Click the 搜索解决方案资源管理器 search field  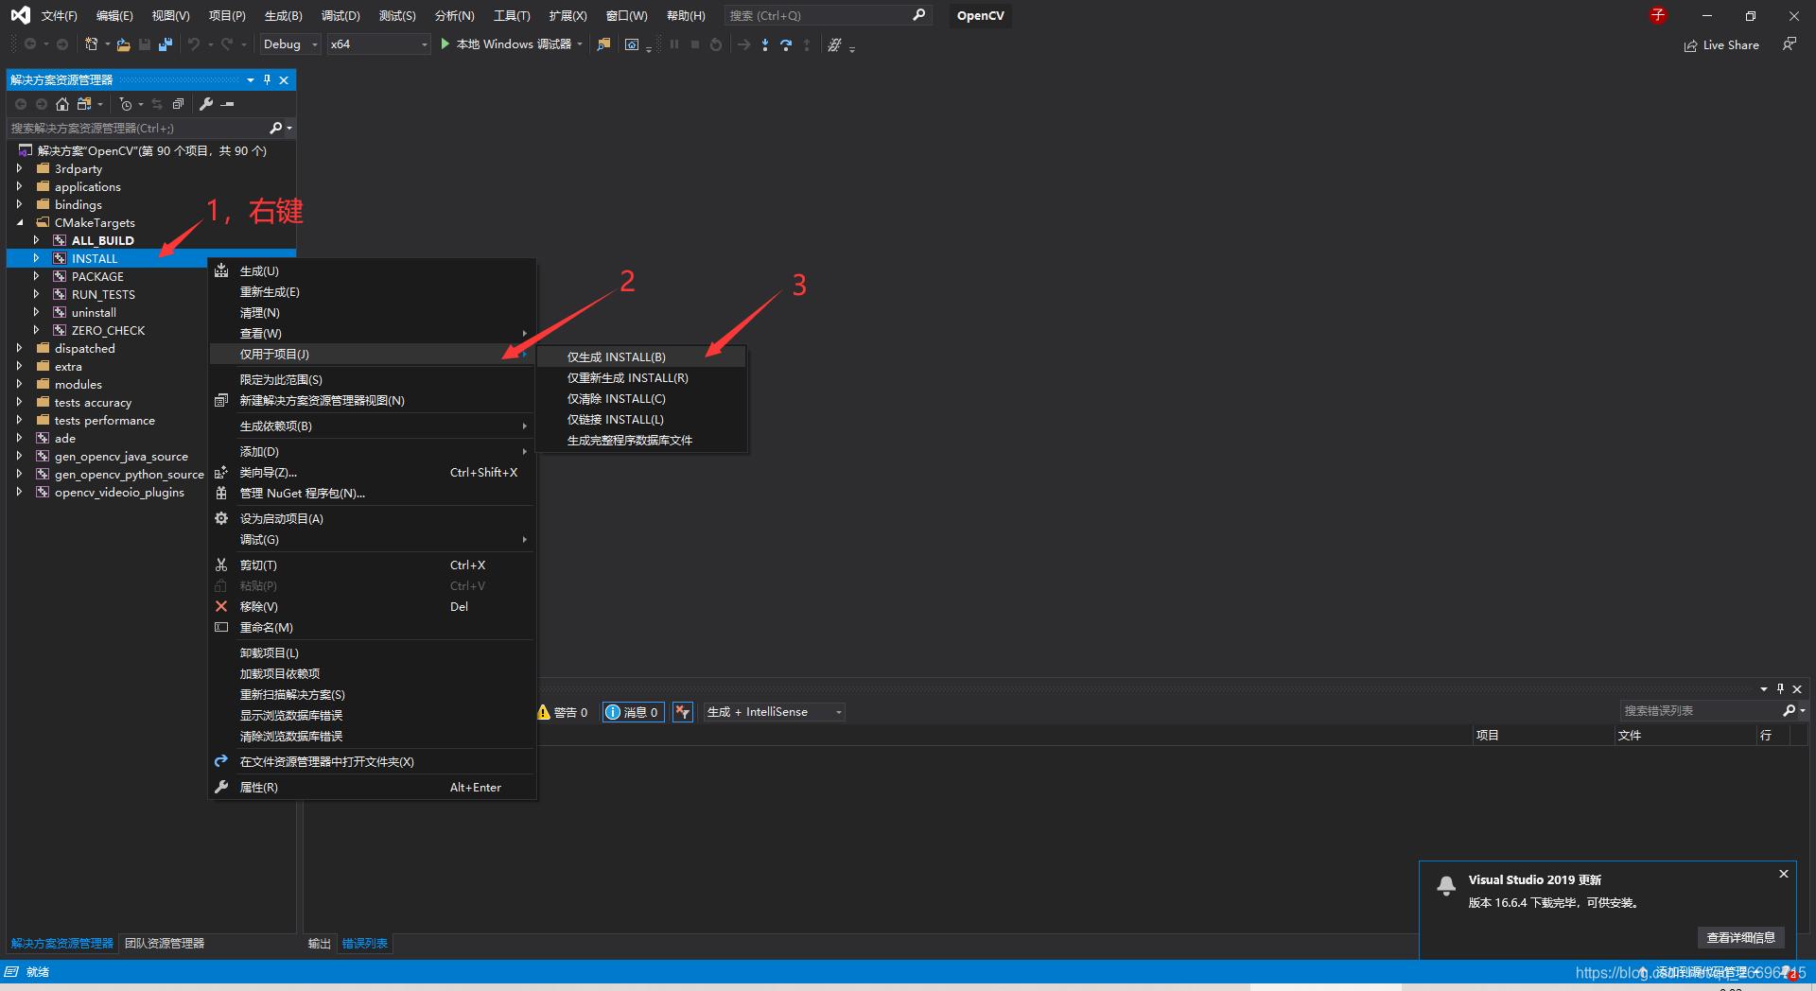click(138, 128)
